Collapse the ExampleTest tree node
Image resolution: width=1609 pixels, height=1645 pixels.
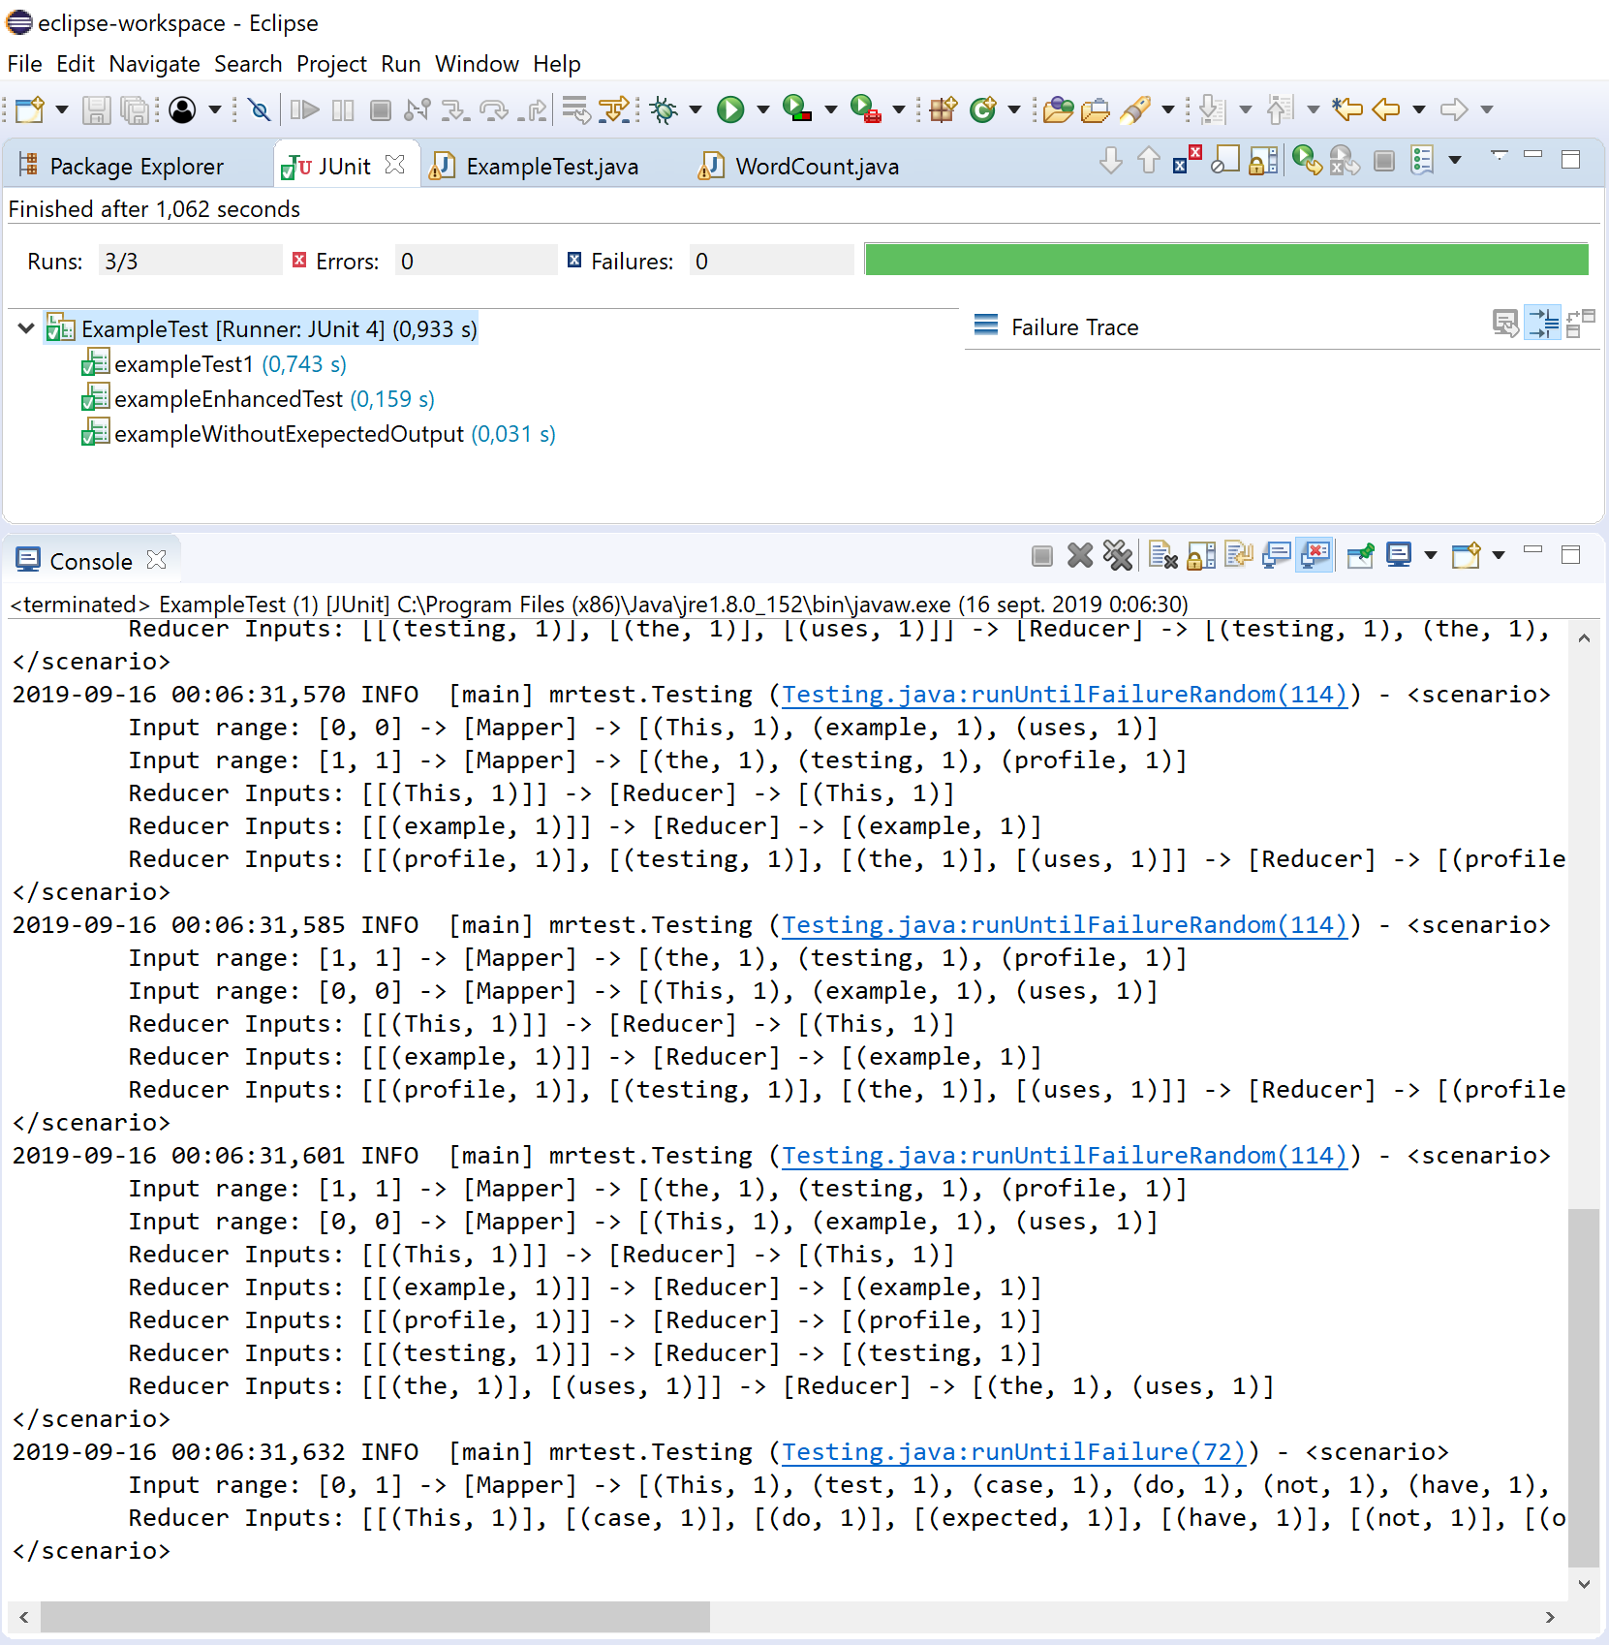tap(25, 328)
